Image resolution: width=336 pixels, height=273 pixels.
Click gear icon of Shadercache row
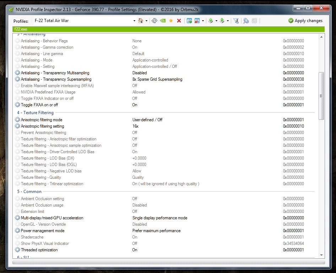pos(17,237)
